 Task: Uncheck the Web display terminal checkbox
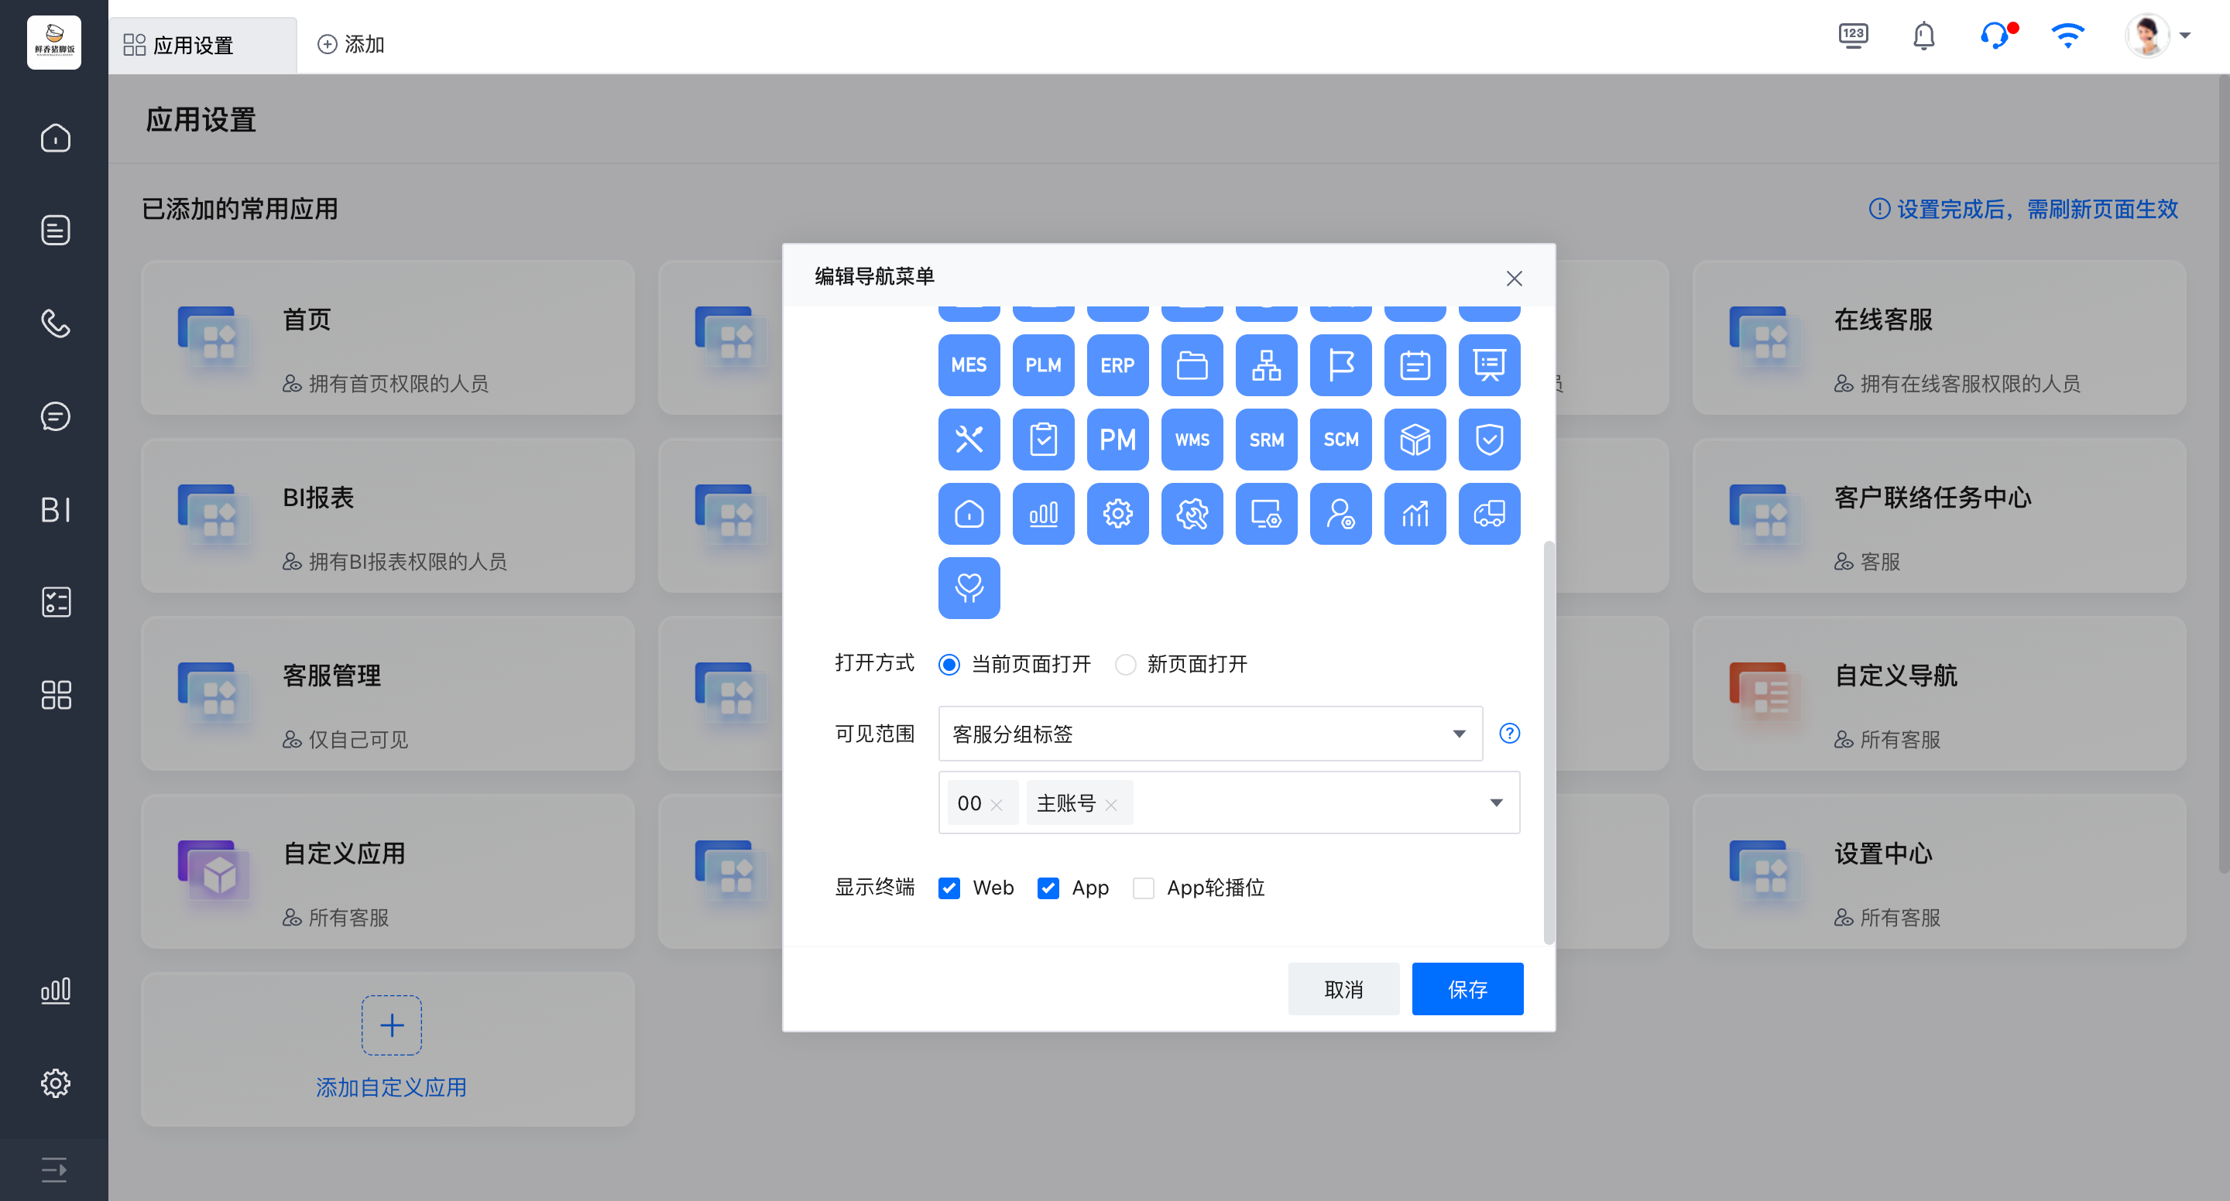949,888
